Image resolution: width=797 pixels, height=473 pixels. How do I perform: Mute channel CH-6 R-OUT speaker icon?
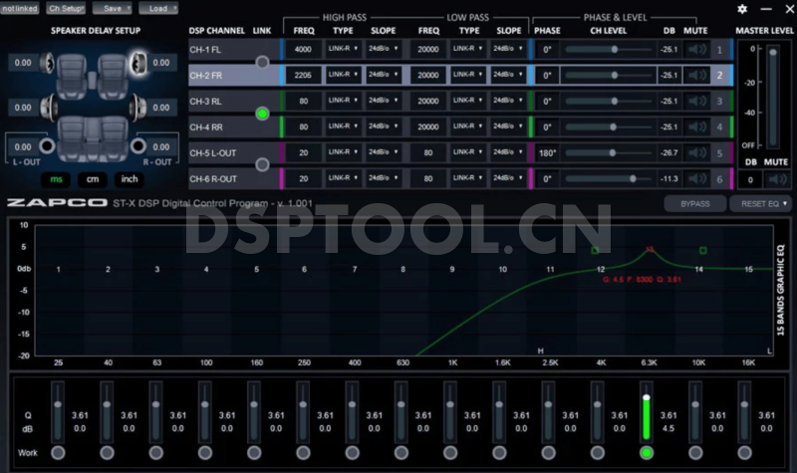tap(697, 179)
